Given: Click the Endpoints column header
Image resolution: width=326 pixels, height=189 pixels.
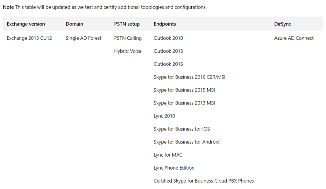Looking at the screenshot, I should coord(165,24).
